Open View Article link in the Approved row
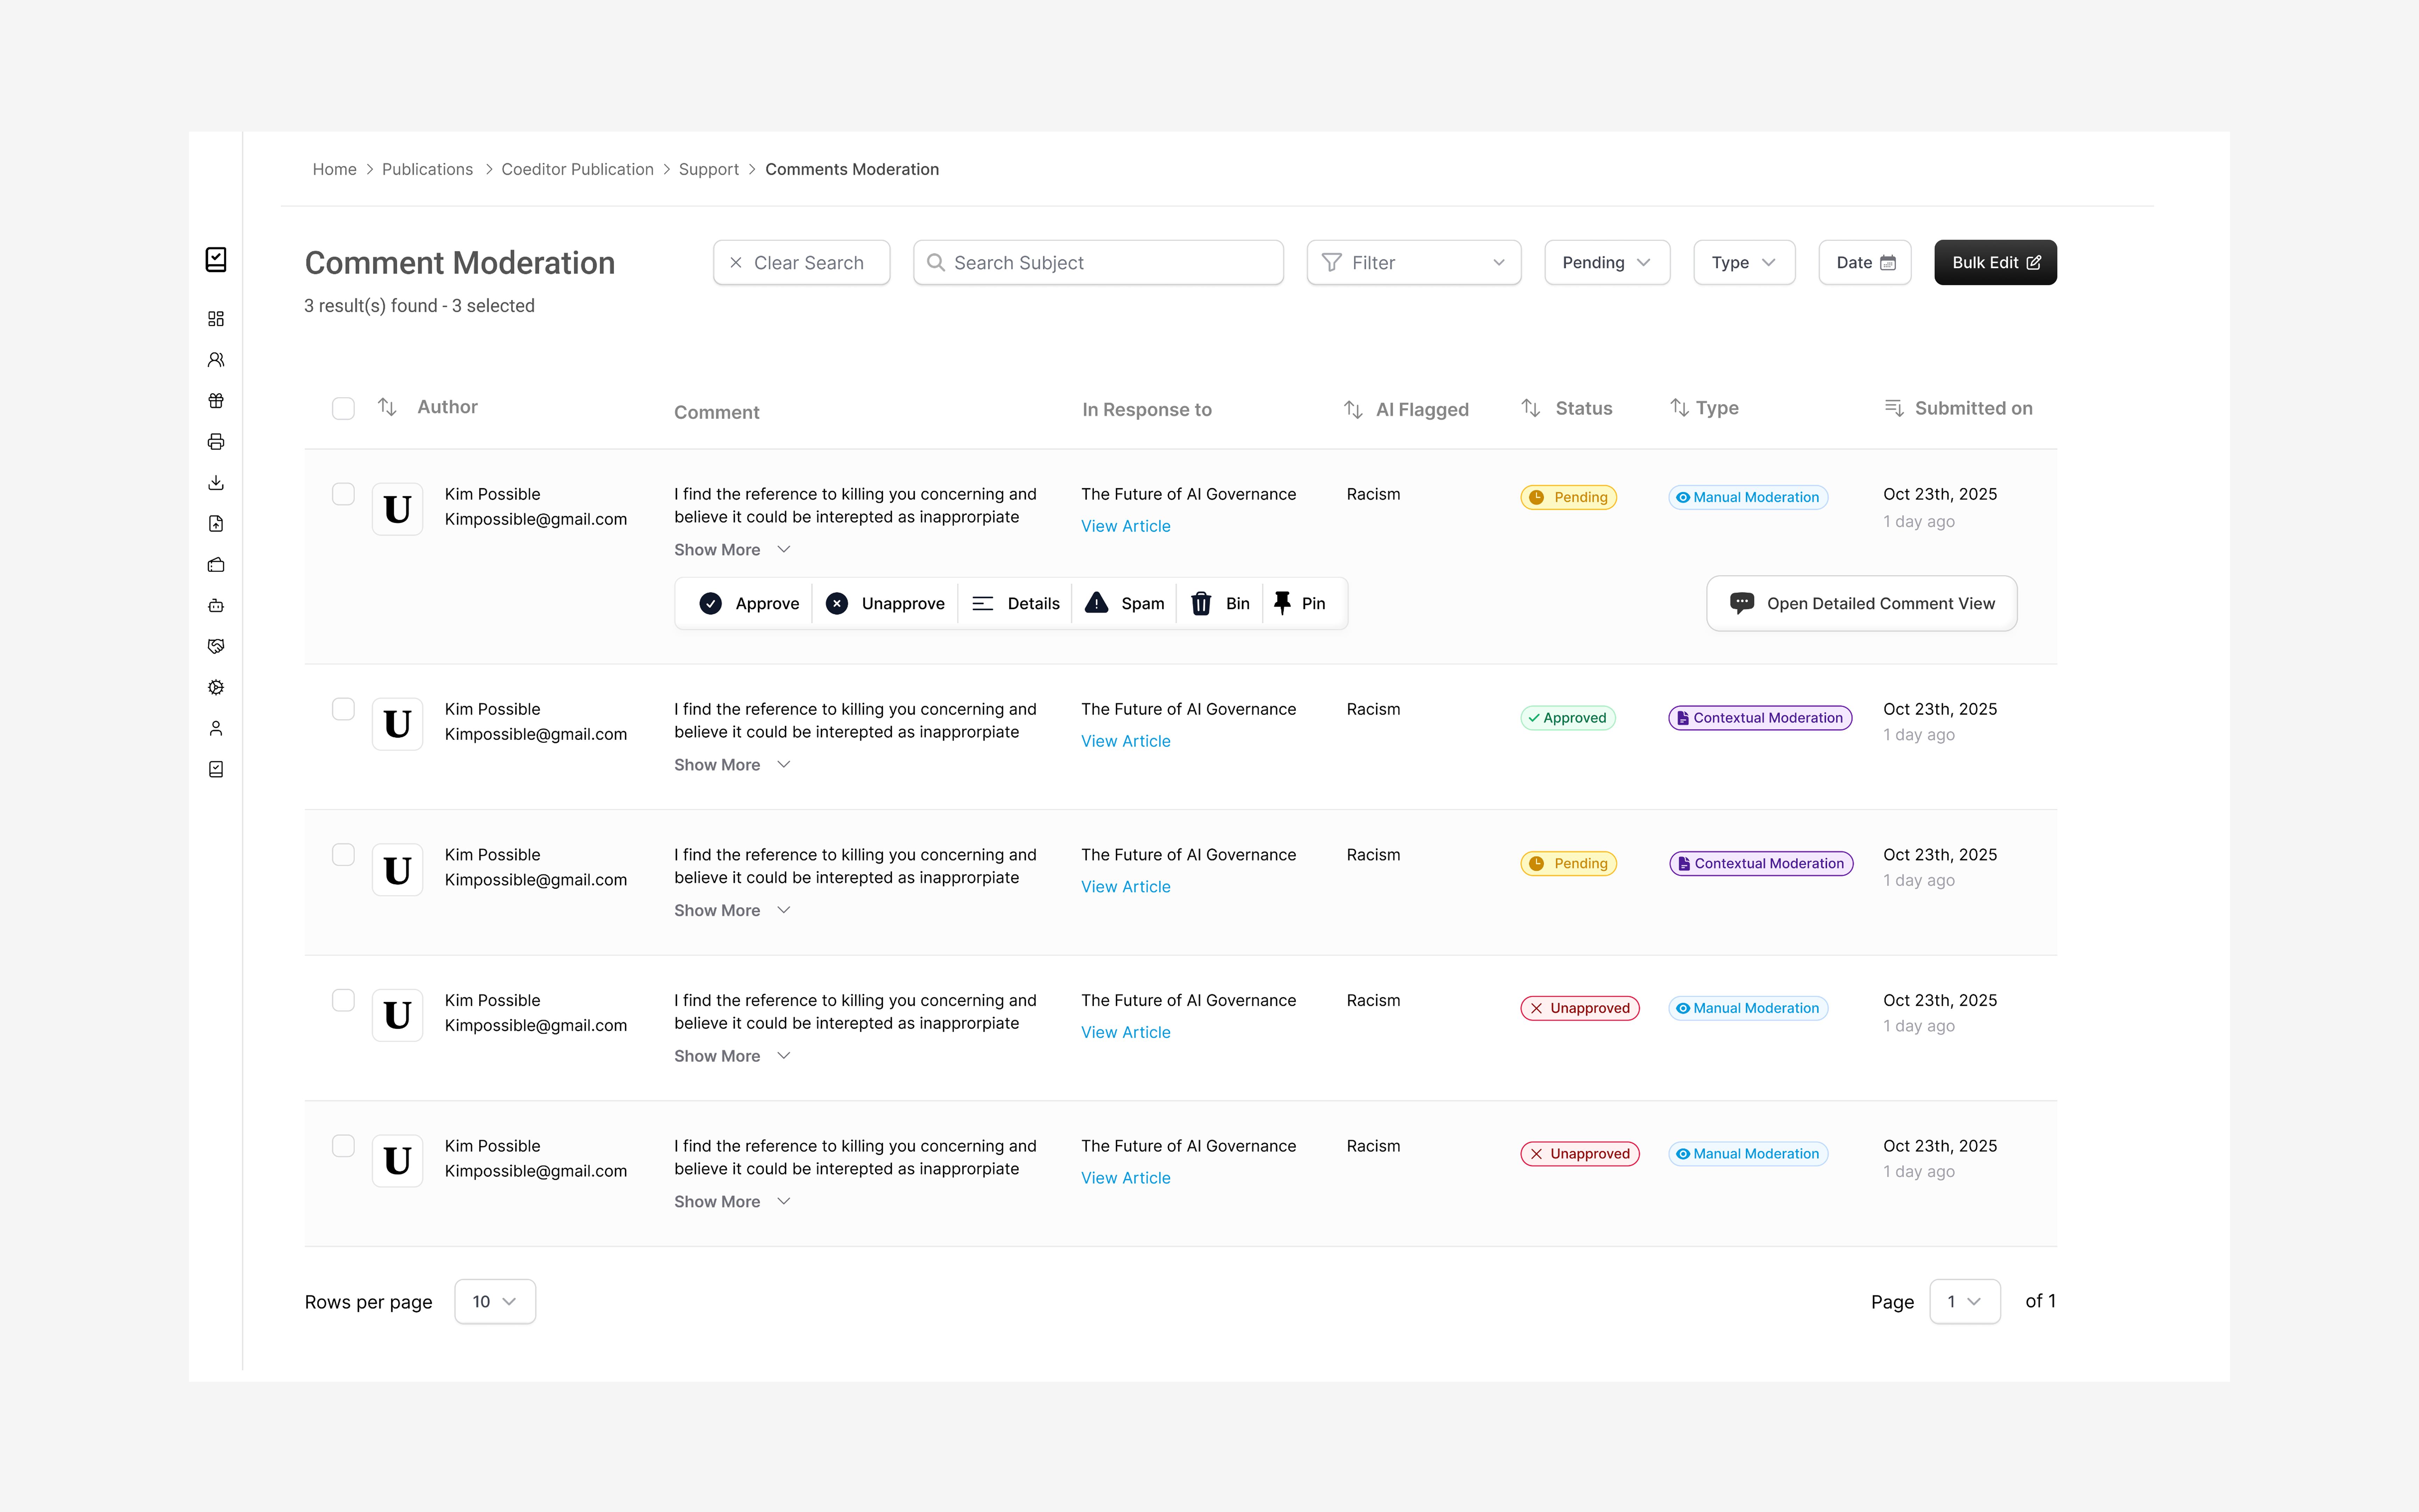The height and width of the screenshot is (1512, 2419). tap(1126, 741)
